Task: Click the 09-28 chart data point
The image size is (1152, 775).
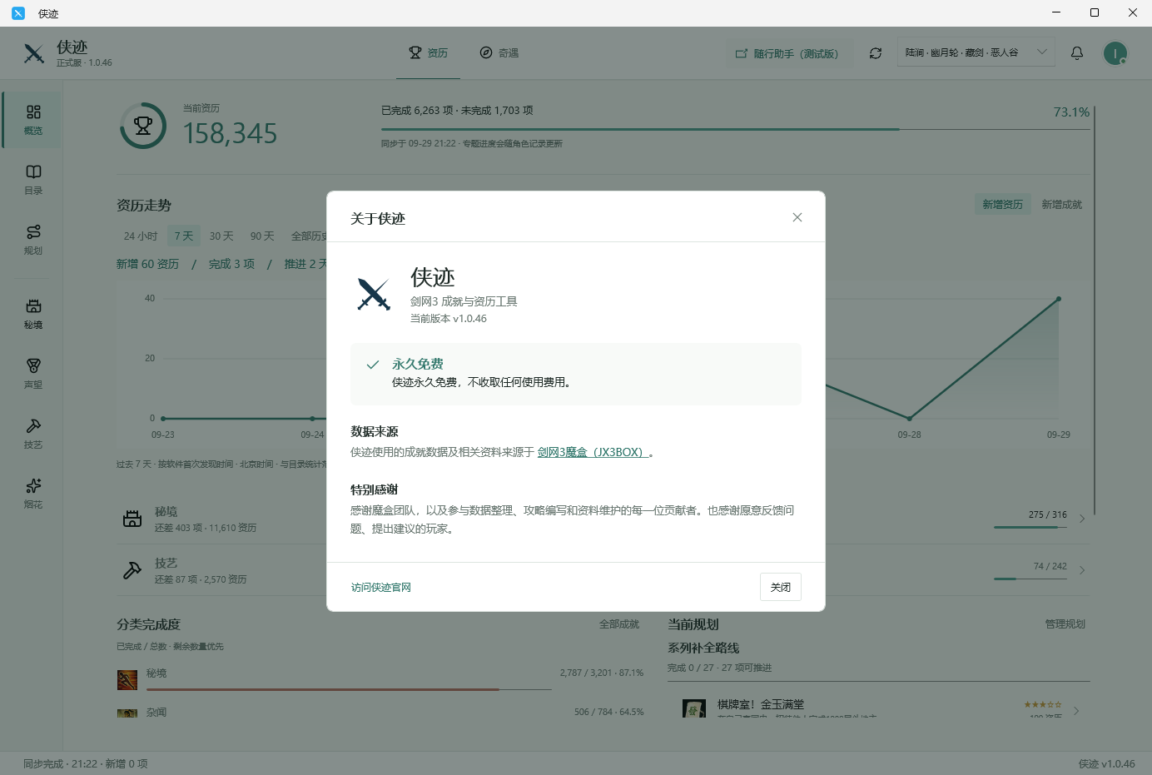Action: pos(909,418)
